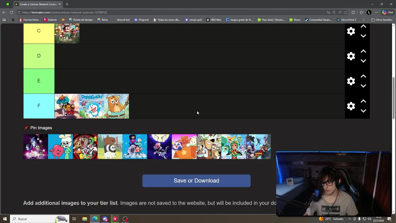Select the We Bare Bears thumbnail
This screenshot has width=396, height=223.
click(x=110, y=146)
